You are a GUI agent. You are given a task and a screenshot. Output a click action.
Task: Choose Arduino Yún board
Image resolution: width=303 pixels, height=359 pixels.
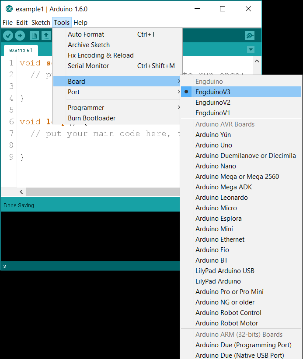241,135
